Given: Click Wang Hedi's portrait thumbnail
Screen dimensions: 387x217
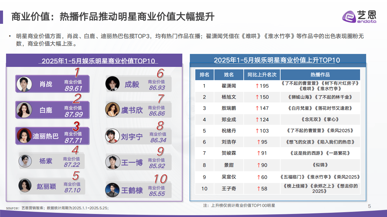Looking at the screenshot, I should (112, 190).
